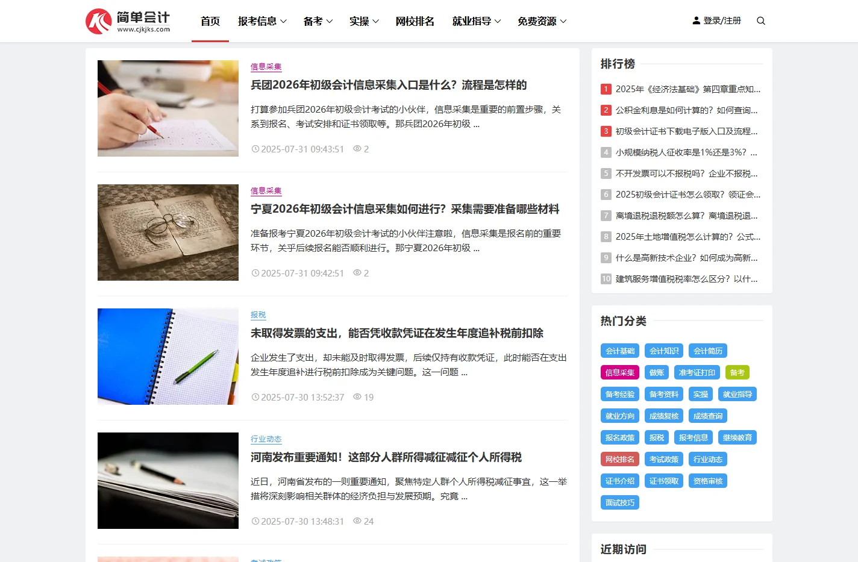Select the 证书领取 category tag

tap(664, 481)
